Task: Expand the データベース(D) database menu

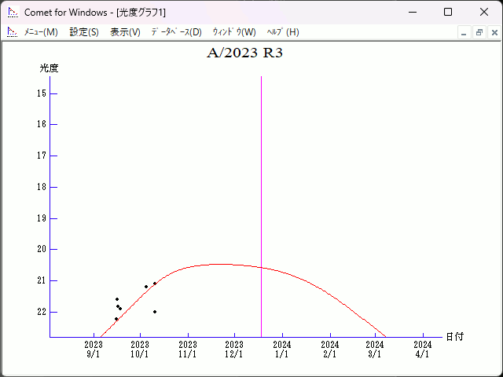Action: click(176, 32)
